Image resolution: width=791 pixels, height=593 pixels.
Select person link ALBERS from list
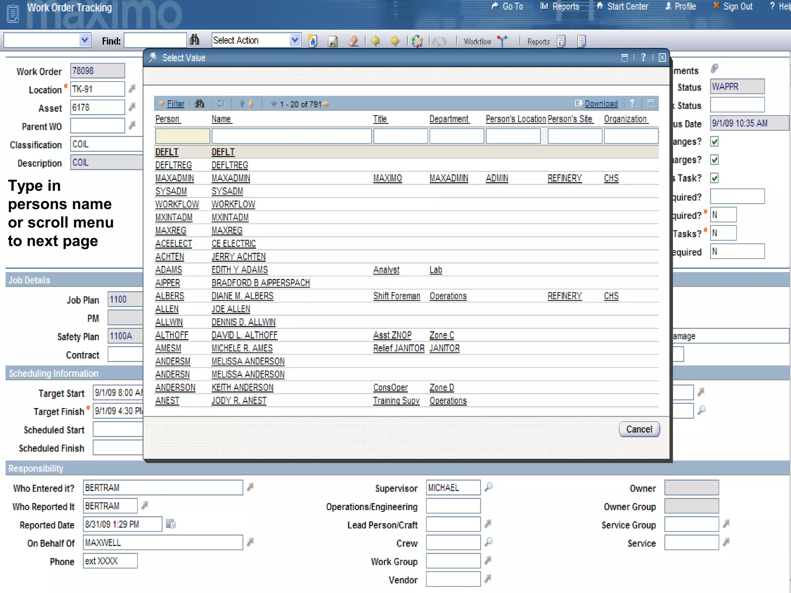[170, 296]
